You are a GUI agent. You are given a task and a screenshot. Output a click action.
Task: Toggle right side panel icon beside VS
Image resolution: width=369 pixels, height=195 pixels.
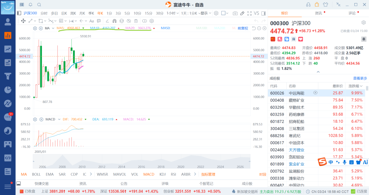tap(263, 13)
